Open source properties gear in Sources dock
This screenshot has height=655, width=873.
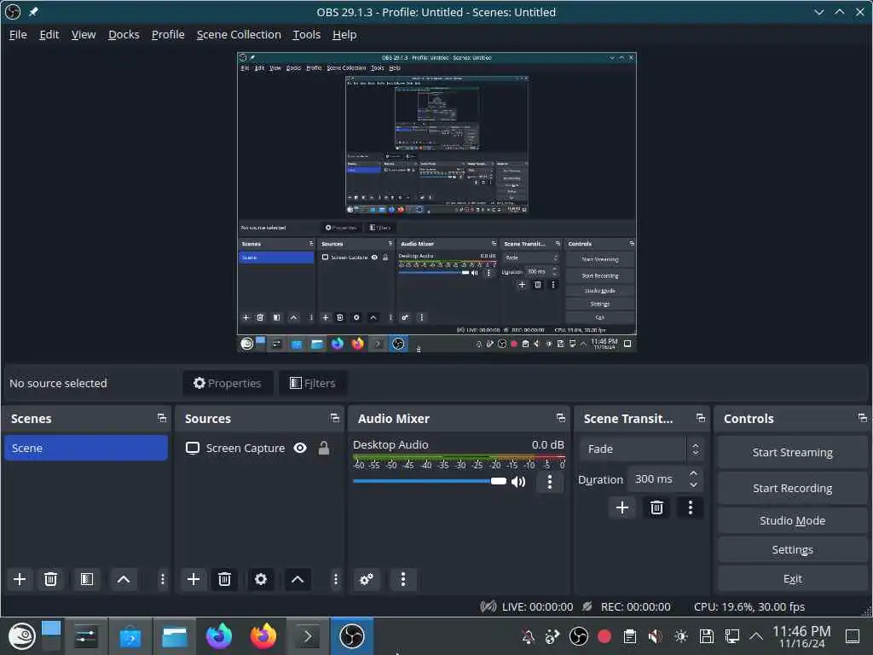[x=261, y=579]
